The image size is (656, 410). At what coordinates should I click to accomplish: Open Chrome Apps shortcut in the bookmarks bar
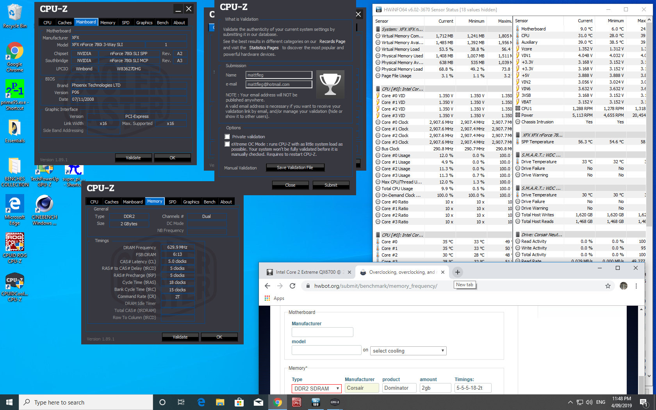[275, 298]
